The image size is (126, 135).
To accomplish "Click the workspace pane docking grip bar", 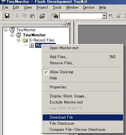I will click(32, 23).
